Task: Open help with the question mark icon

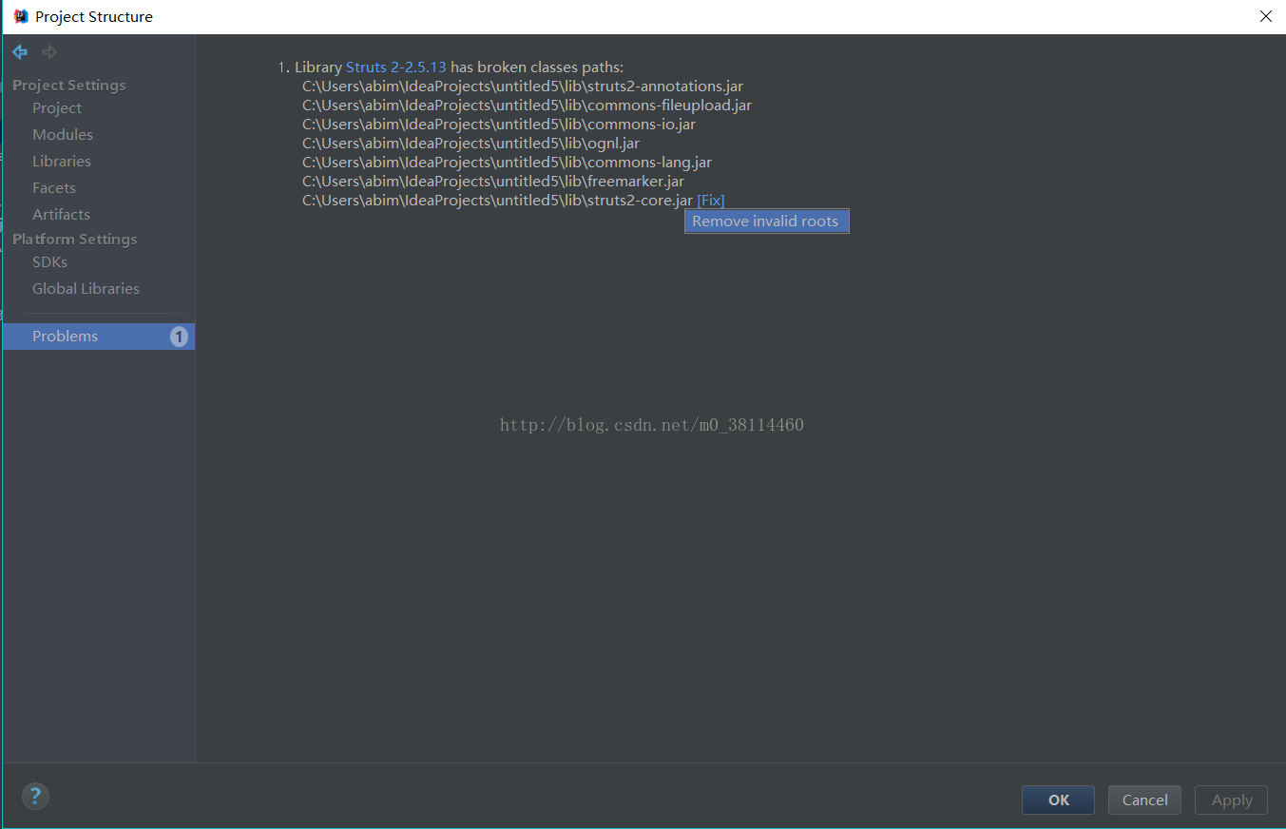Action: point(35,797)
